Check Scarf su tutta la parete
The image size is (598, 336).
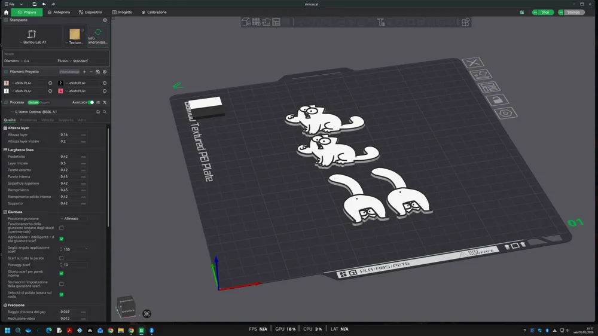62,258
